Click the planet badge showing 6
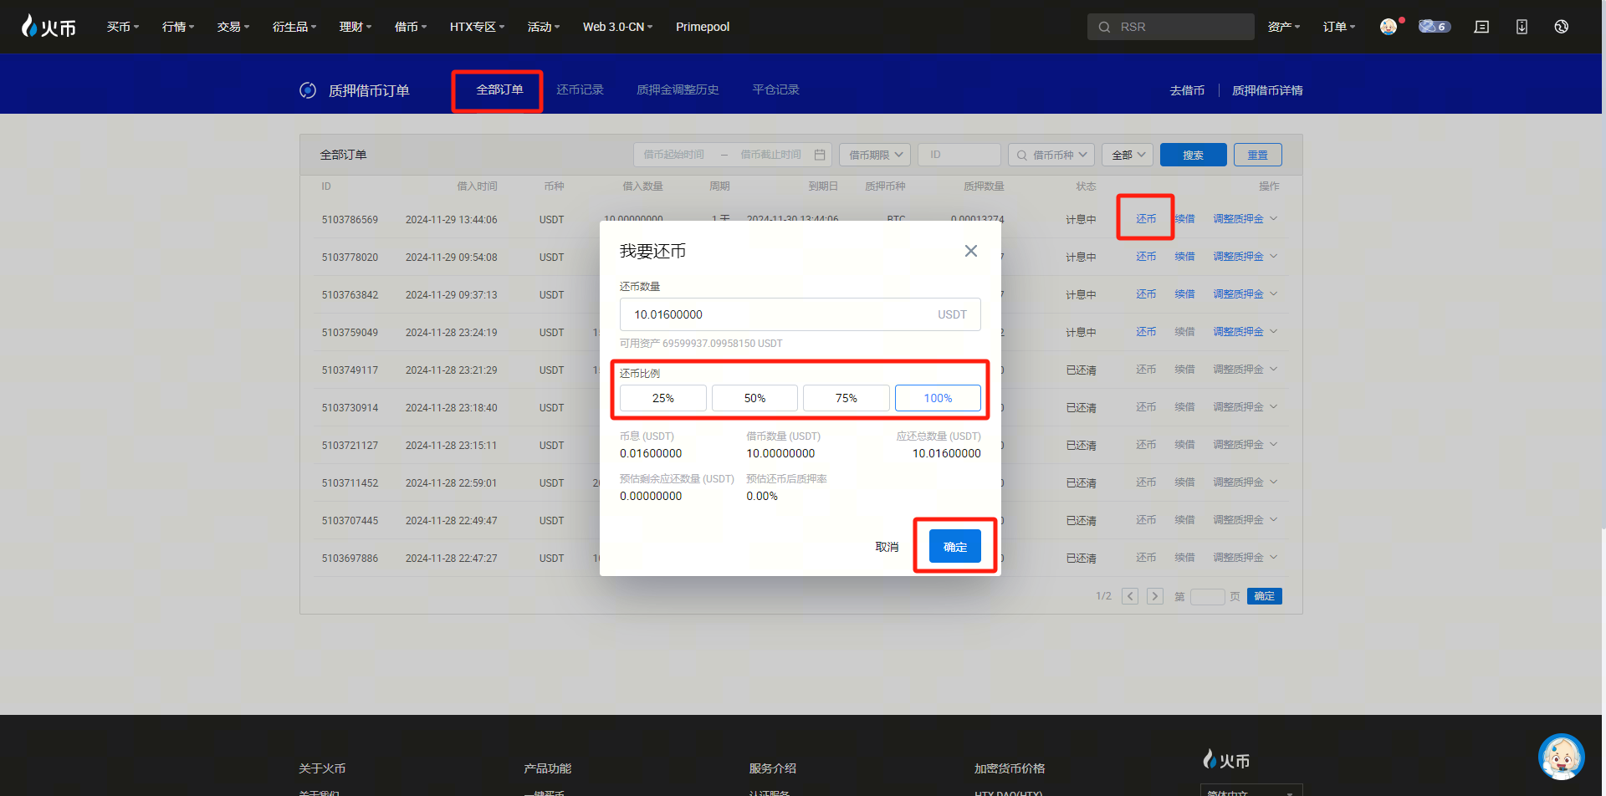Viewport: 1606px width, 796px height. click(x=1434, y=27)
